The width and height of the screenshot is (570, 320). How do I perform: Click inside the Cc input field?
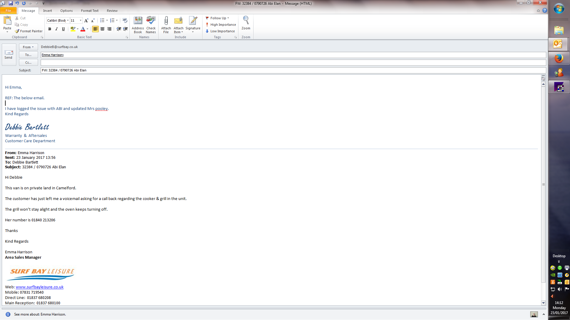tap(293, 63)
